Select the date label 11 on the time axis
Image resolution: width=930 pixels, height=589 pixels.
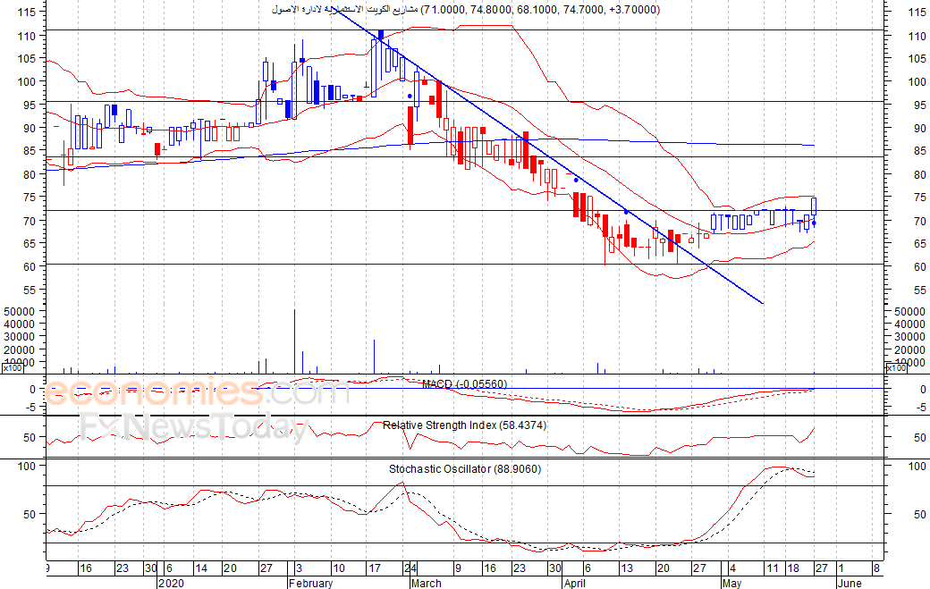point(772,568)
